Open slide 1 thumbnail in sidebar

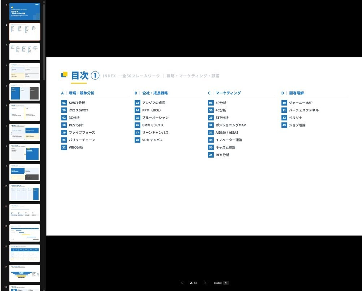(x=25, y=12)
